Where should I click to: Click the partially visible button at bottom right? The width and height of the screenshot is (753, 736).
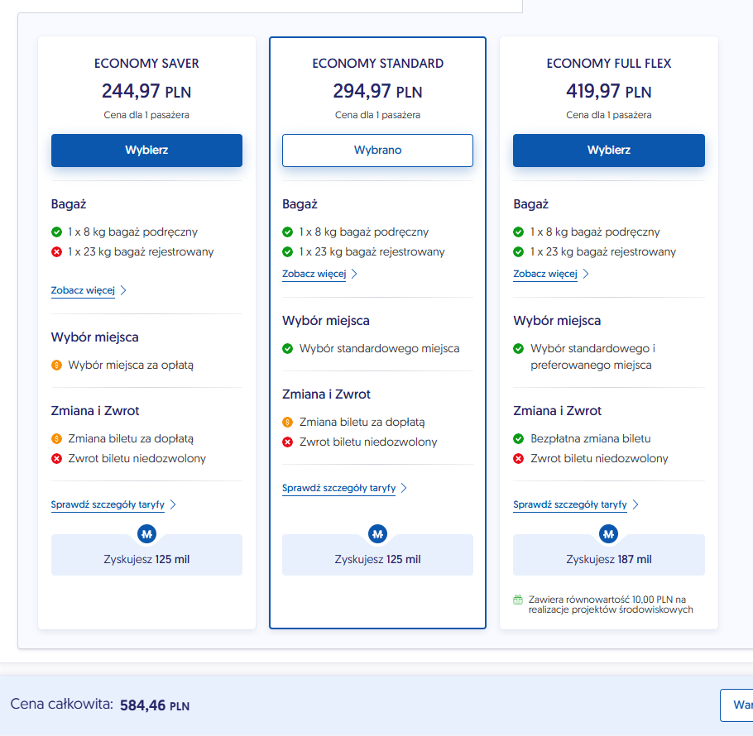tap(736, 705)
